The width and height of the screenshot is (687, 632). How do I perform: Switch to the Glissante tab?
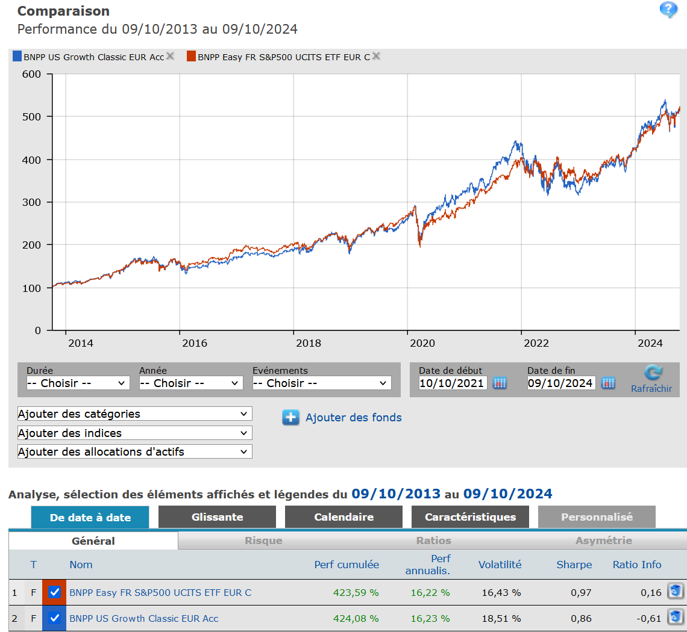coord(218,517)
